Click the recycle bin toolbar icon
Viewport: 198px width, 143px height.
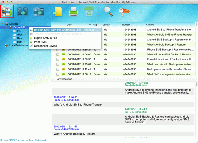pos(89,11)
